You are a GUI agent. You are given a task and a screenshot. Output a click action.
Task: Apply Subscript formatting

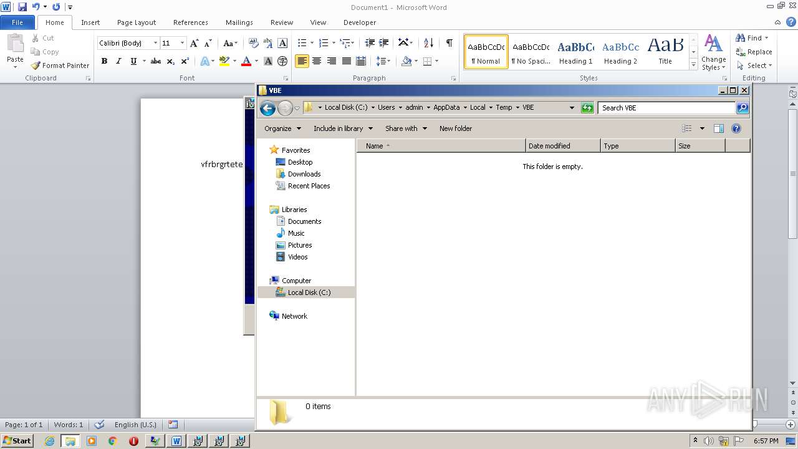point(171,61)
